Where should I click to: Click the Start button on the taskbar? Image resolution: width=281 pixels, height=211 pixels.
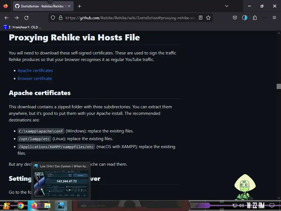coord(7,206)
